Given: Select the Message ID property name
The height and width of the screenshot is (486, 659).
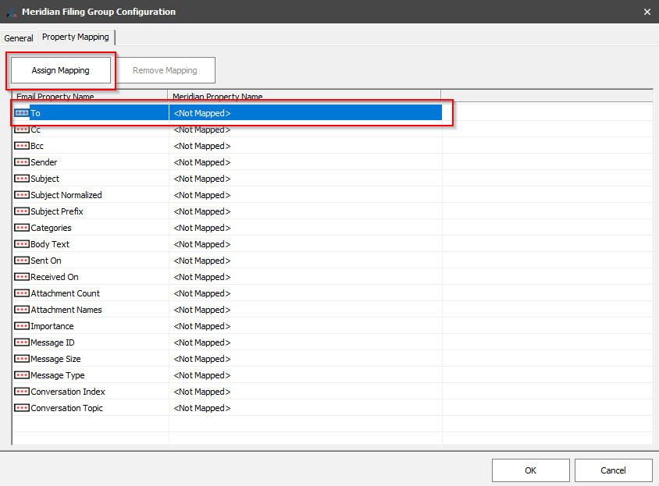Looking at the screenshot, I should pos(52,342).
